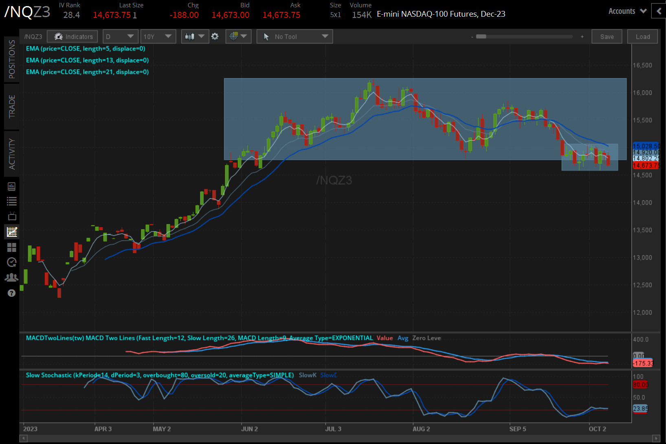
Task: Open chart settings gear icon
Action: coord(215,37)
